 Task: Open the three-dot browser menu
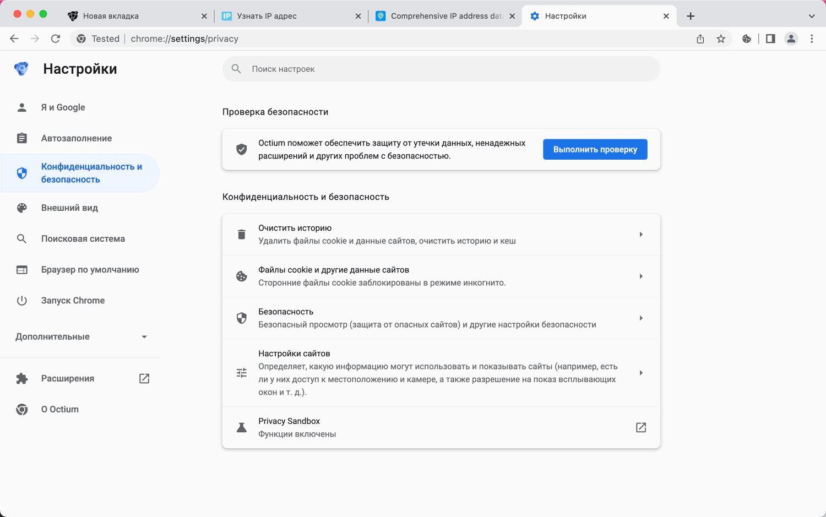(x=812, y=39)
